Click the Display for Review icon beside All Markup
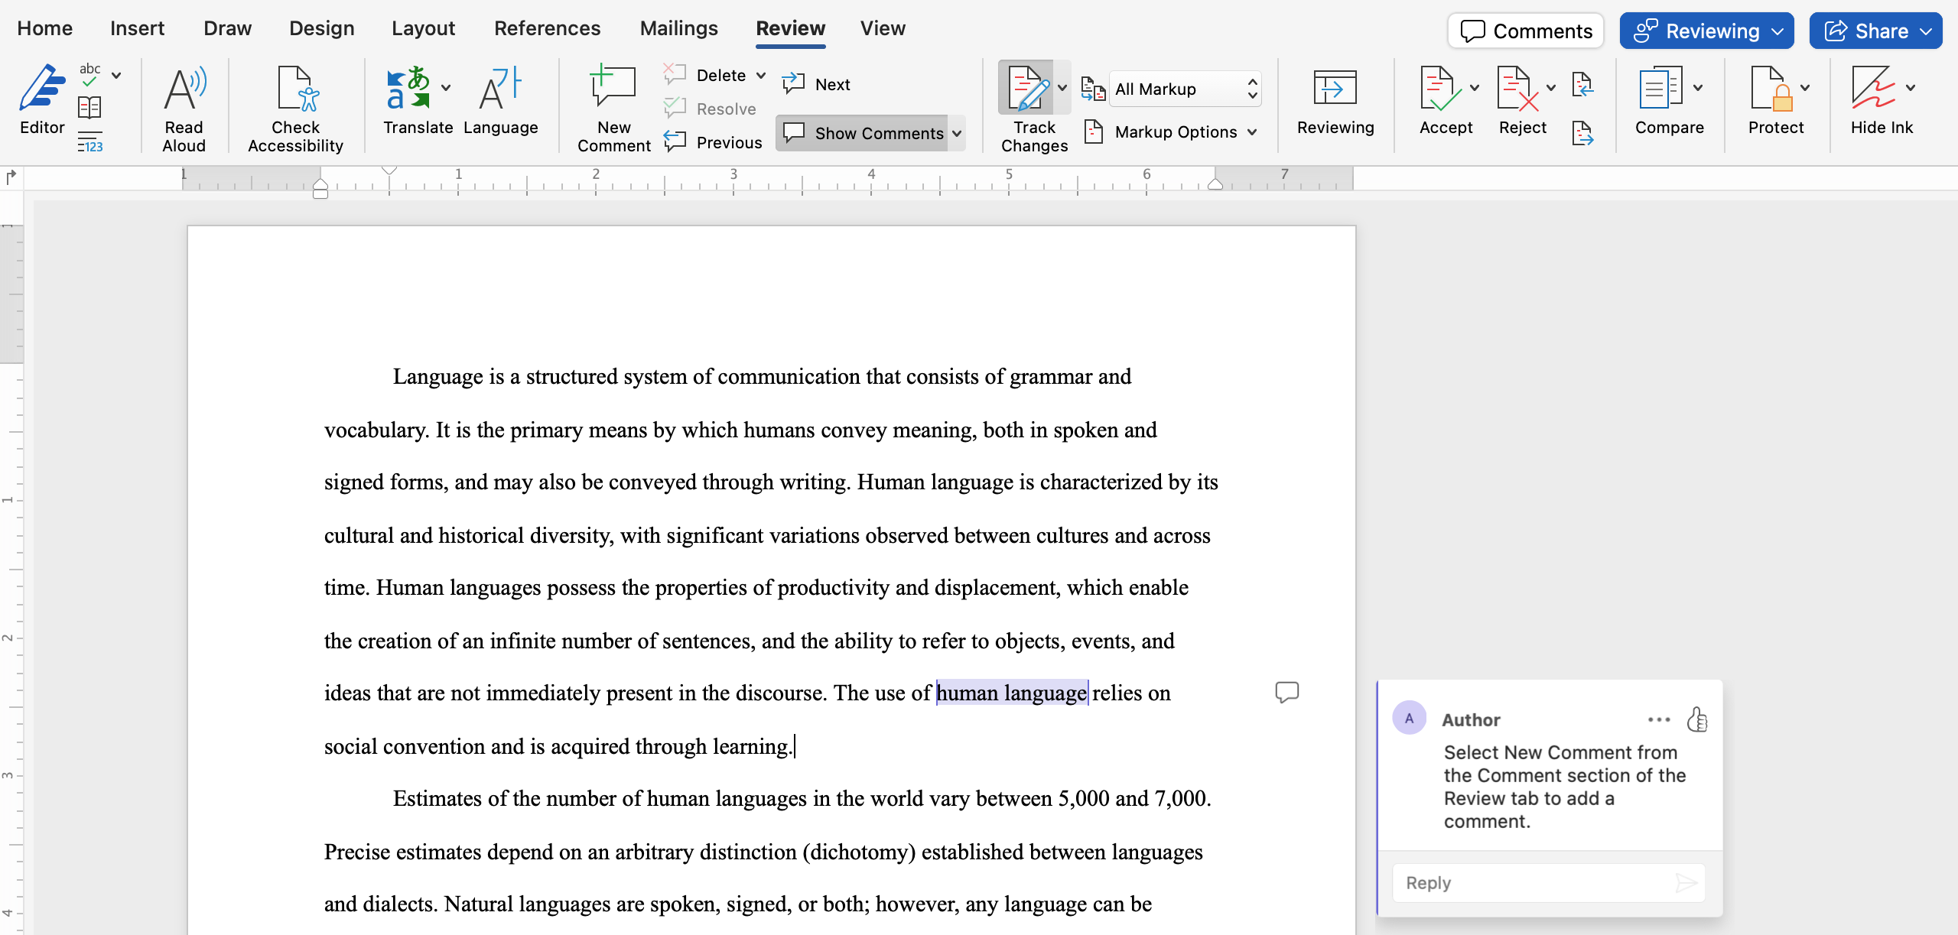Image resolution: width=1958 pixels, height=935 pixels. (1093, 89)
